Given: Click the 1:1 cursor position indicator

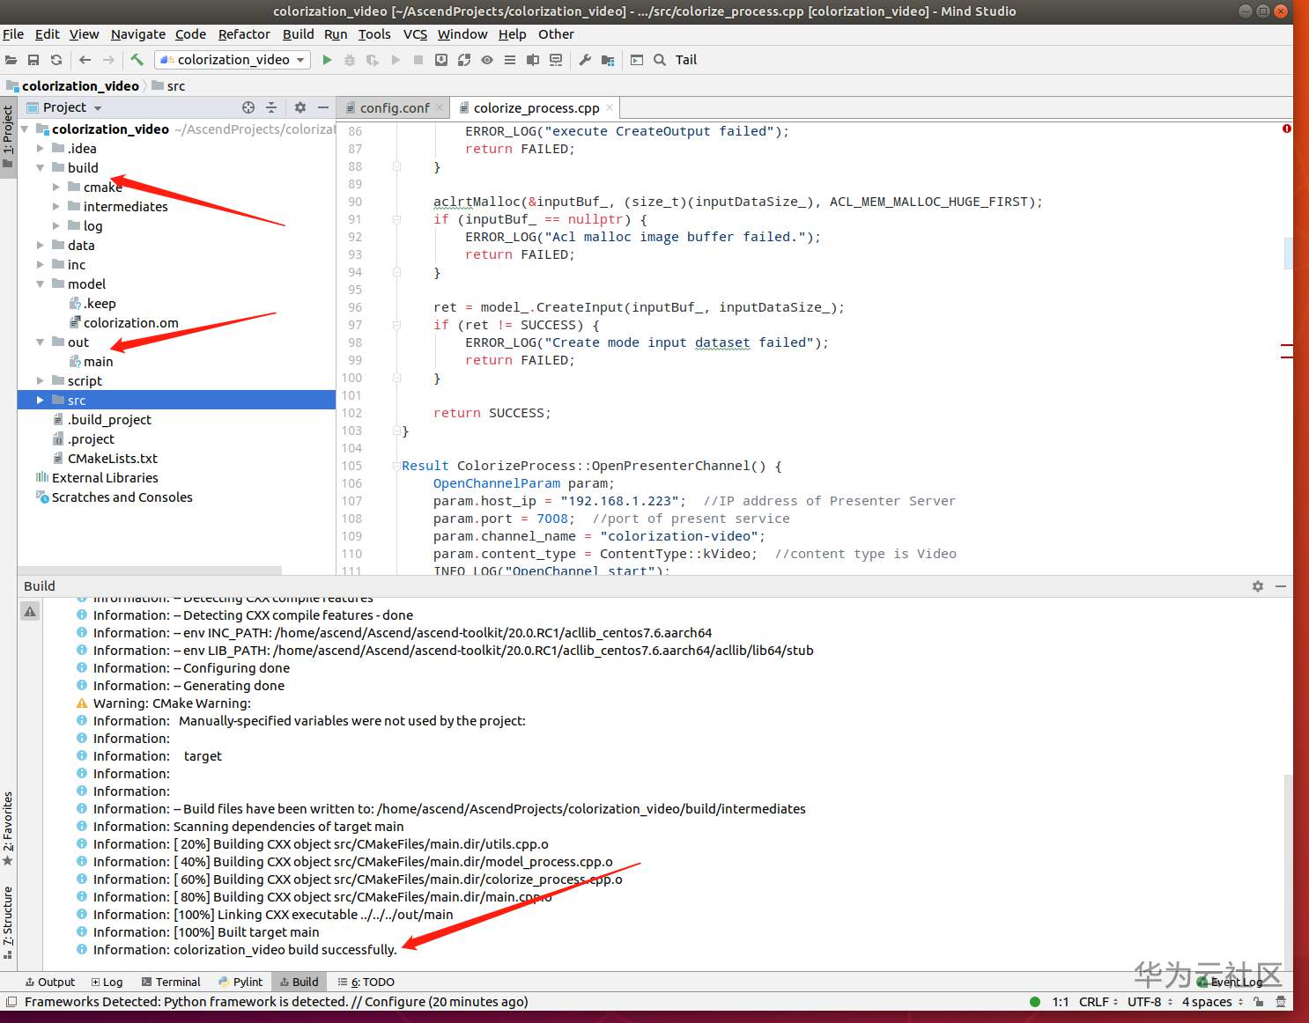Looking at the screenshot, I should (1061, 1002).
